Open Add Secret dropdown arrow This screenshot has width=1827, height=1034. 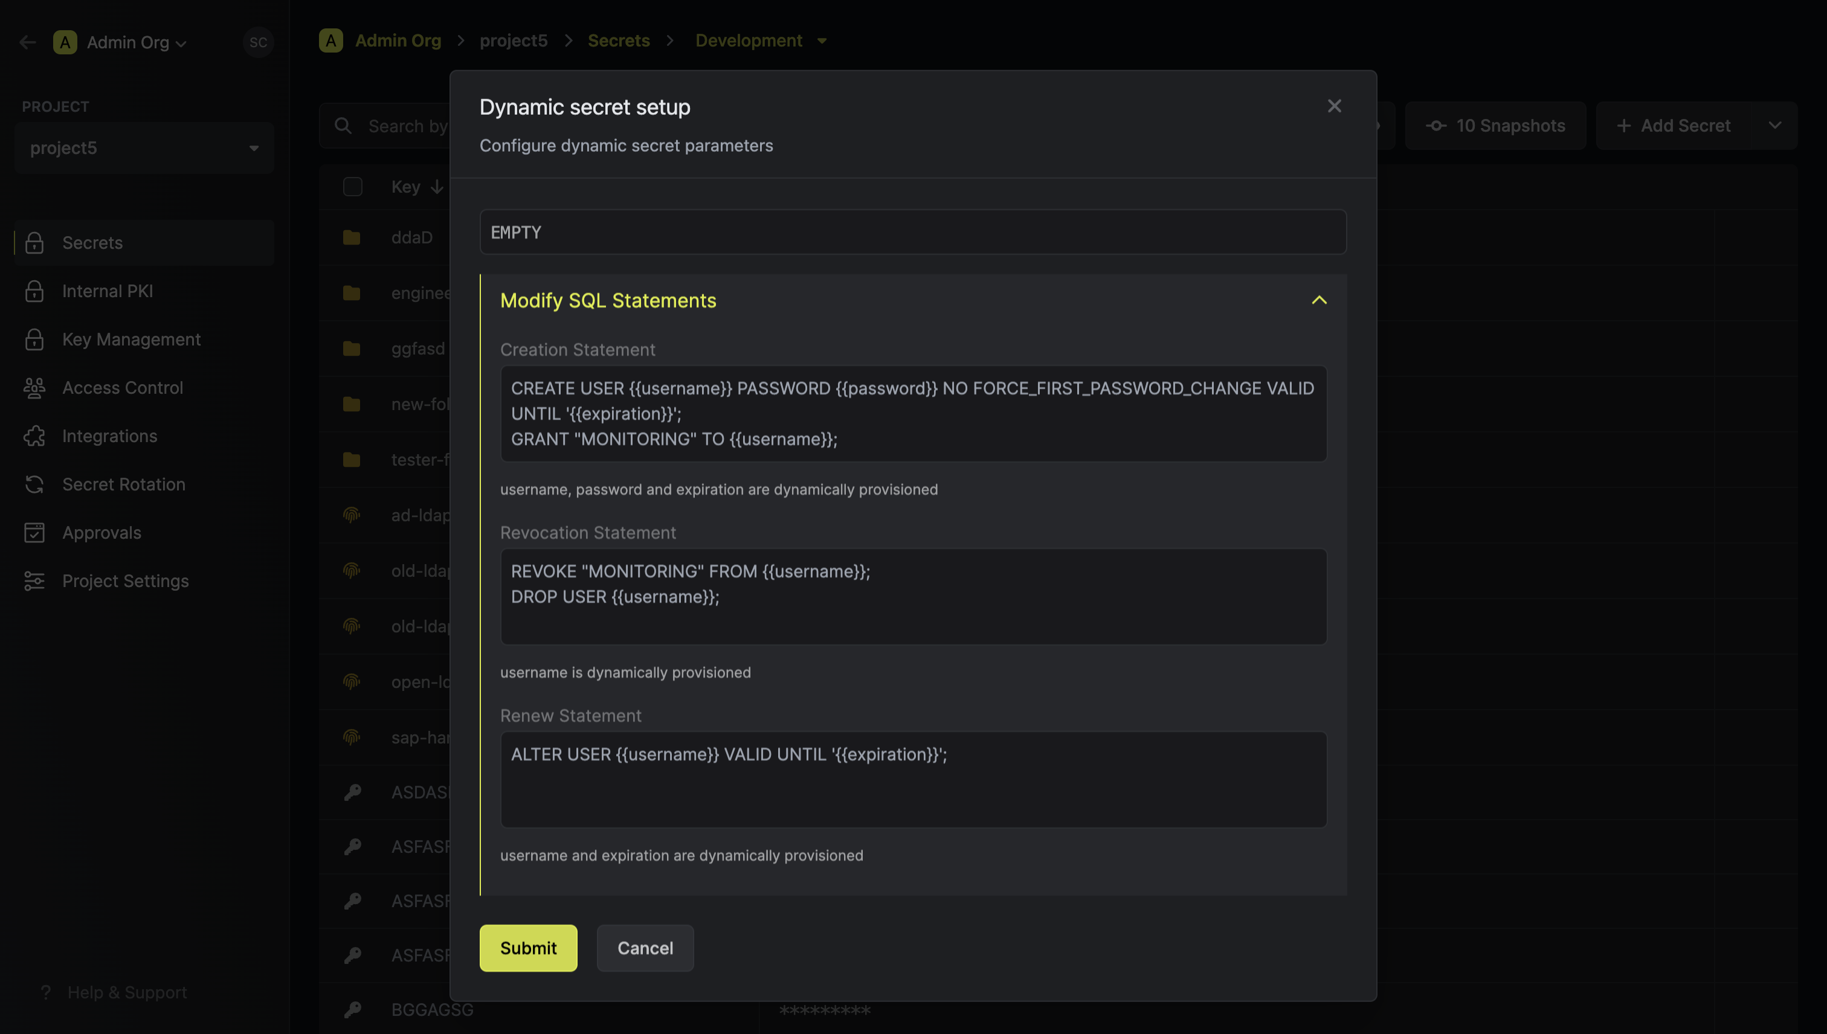click(1775, 126)
